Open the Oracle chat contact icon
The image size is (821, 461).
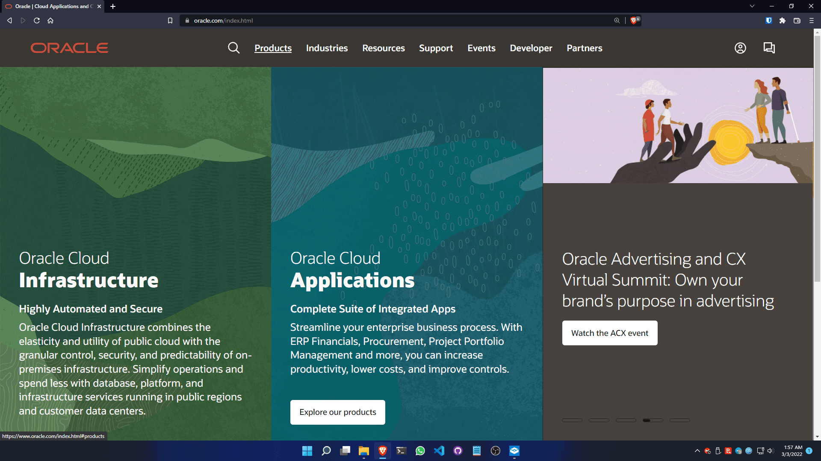pos(769,48)
